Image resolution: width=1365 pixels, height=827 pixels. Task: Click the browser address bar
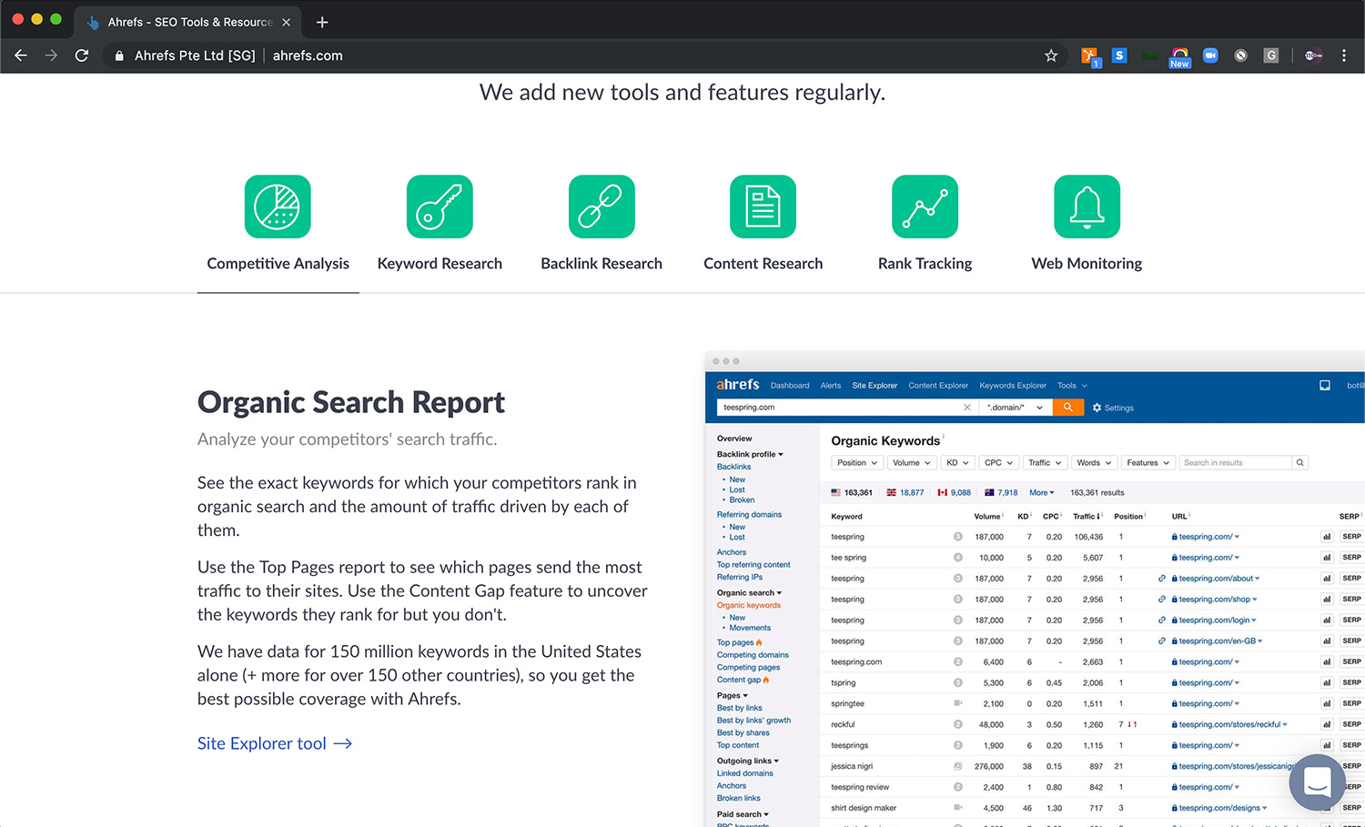point(582,55)
